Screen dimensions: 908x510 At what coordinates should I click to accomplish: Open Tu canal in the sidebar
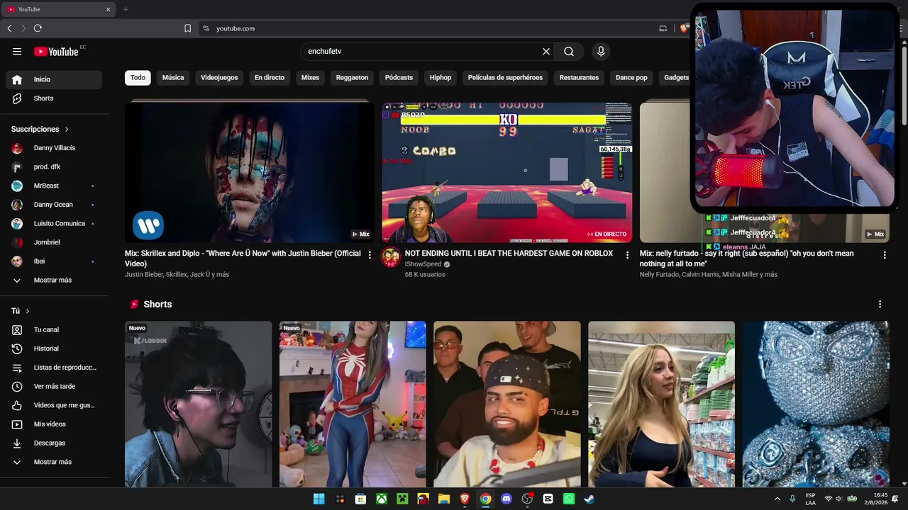pyautogui.click(x=54, y=329)
